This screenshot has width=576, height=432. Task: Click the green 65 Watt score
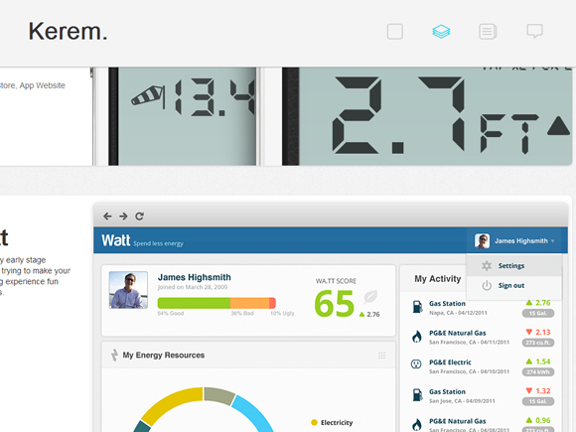click(335, 304)
